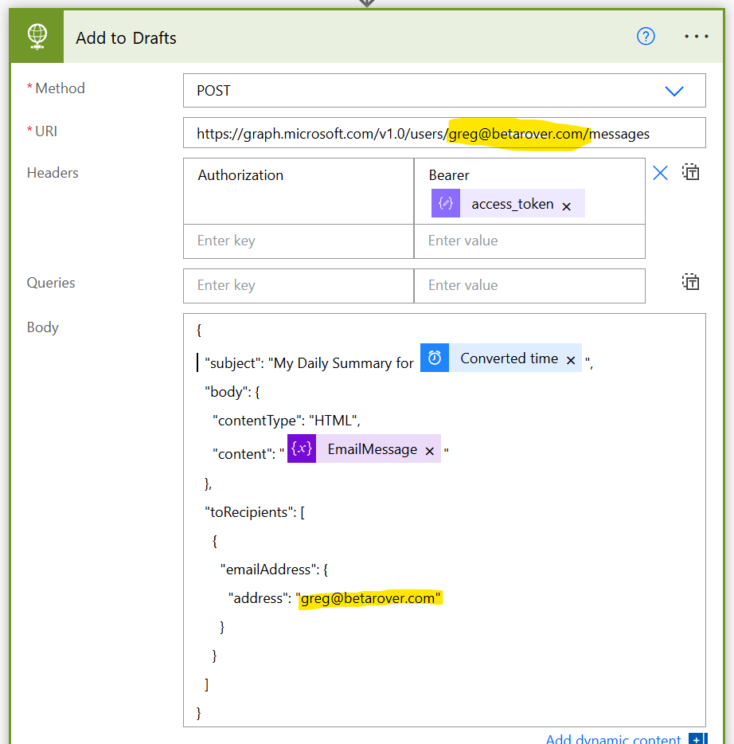This screenshot has width=734, height=744.
Task: Expand the Method dropdown arrow
Action: coord(674,91)
